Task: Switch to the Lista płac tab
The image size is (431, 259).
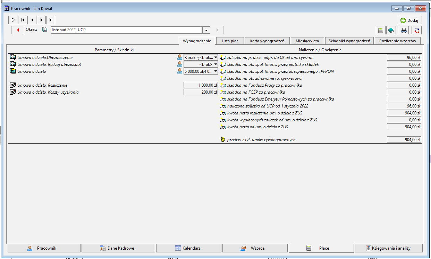Action: (230, 41)
